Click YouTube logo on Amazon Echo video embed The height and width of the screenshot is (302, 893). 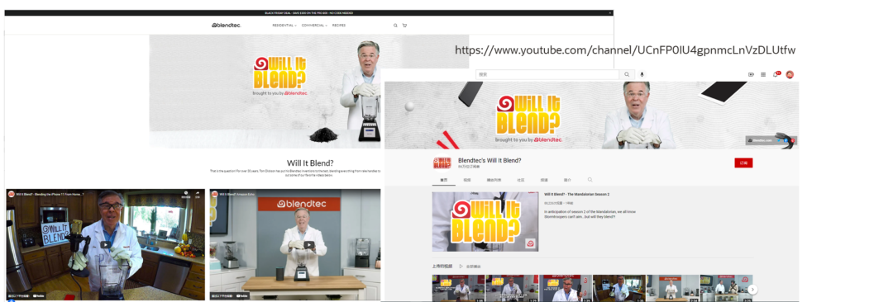pyautogui.click(x=242, y=295)
